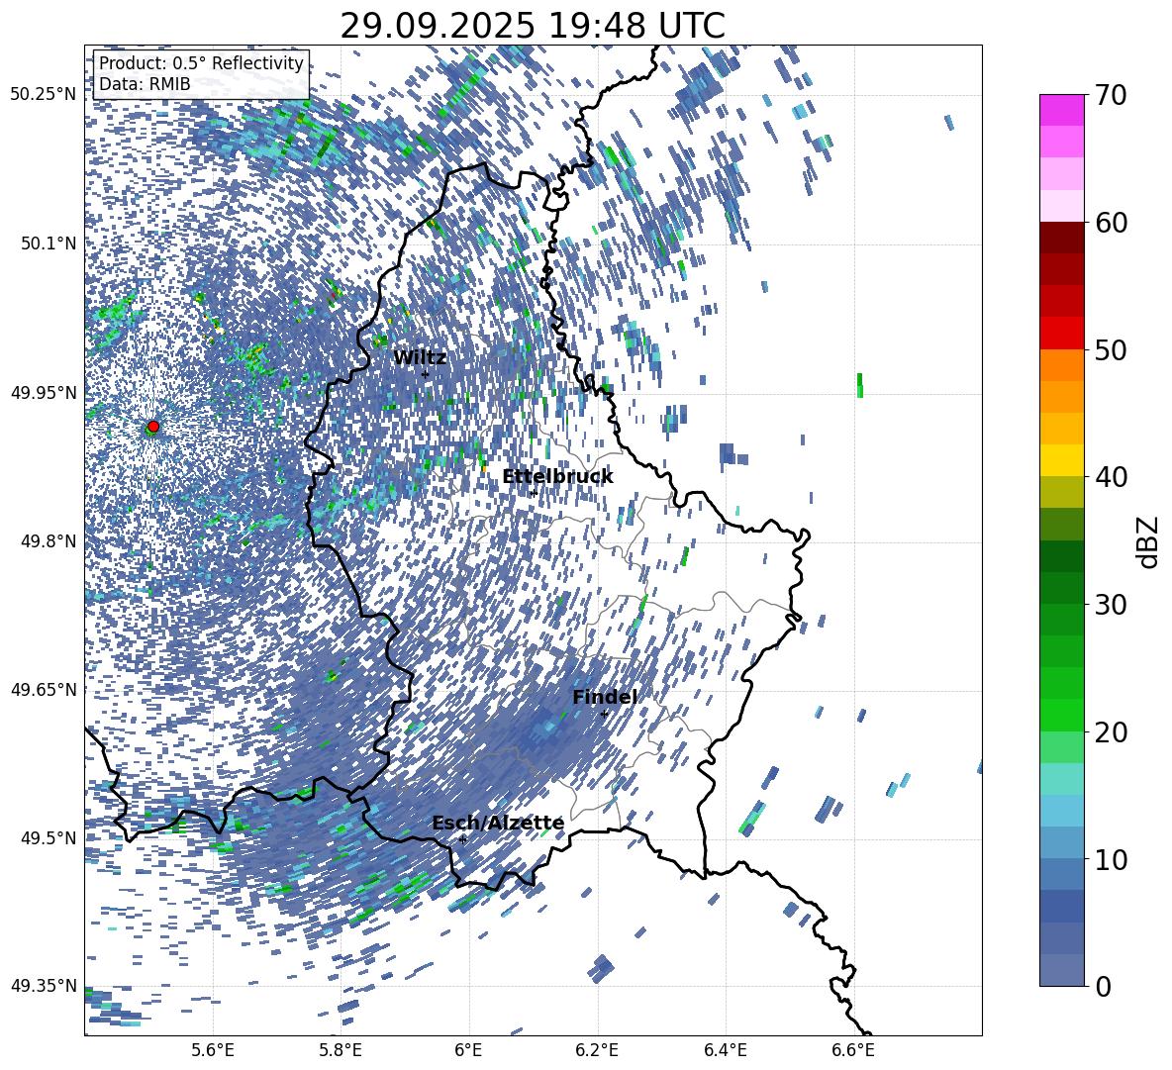This screenshot has height=1070, width=1172.
Task: Pick the orange colorbar segment just below 50
Action: tap(1062, 364)
